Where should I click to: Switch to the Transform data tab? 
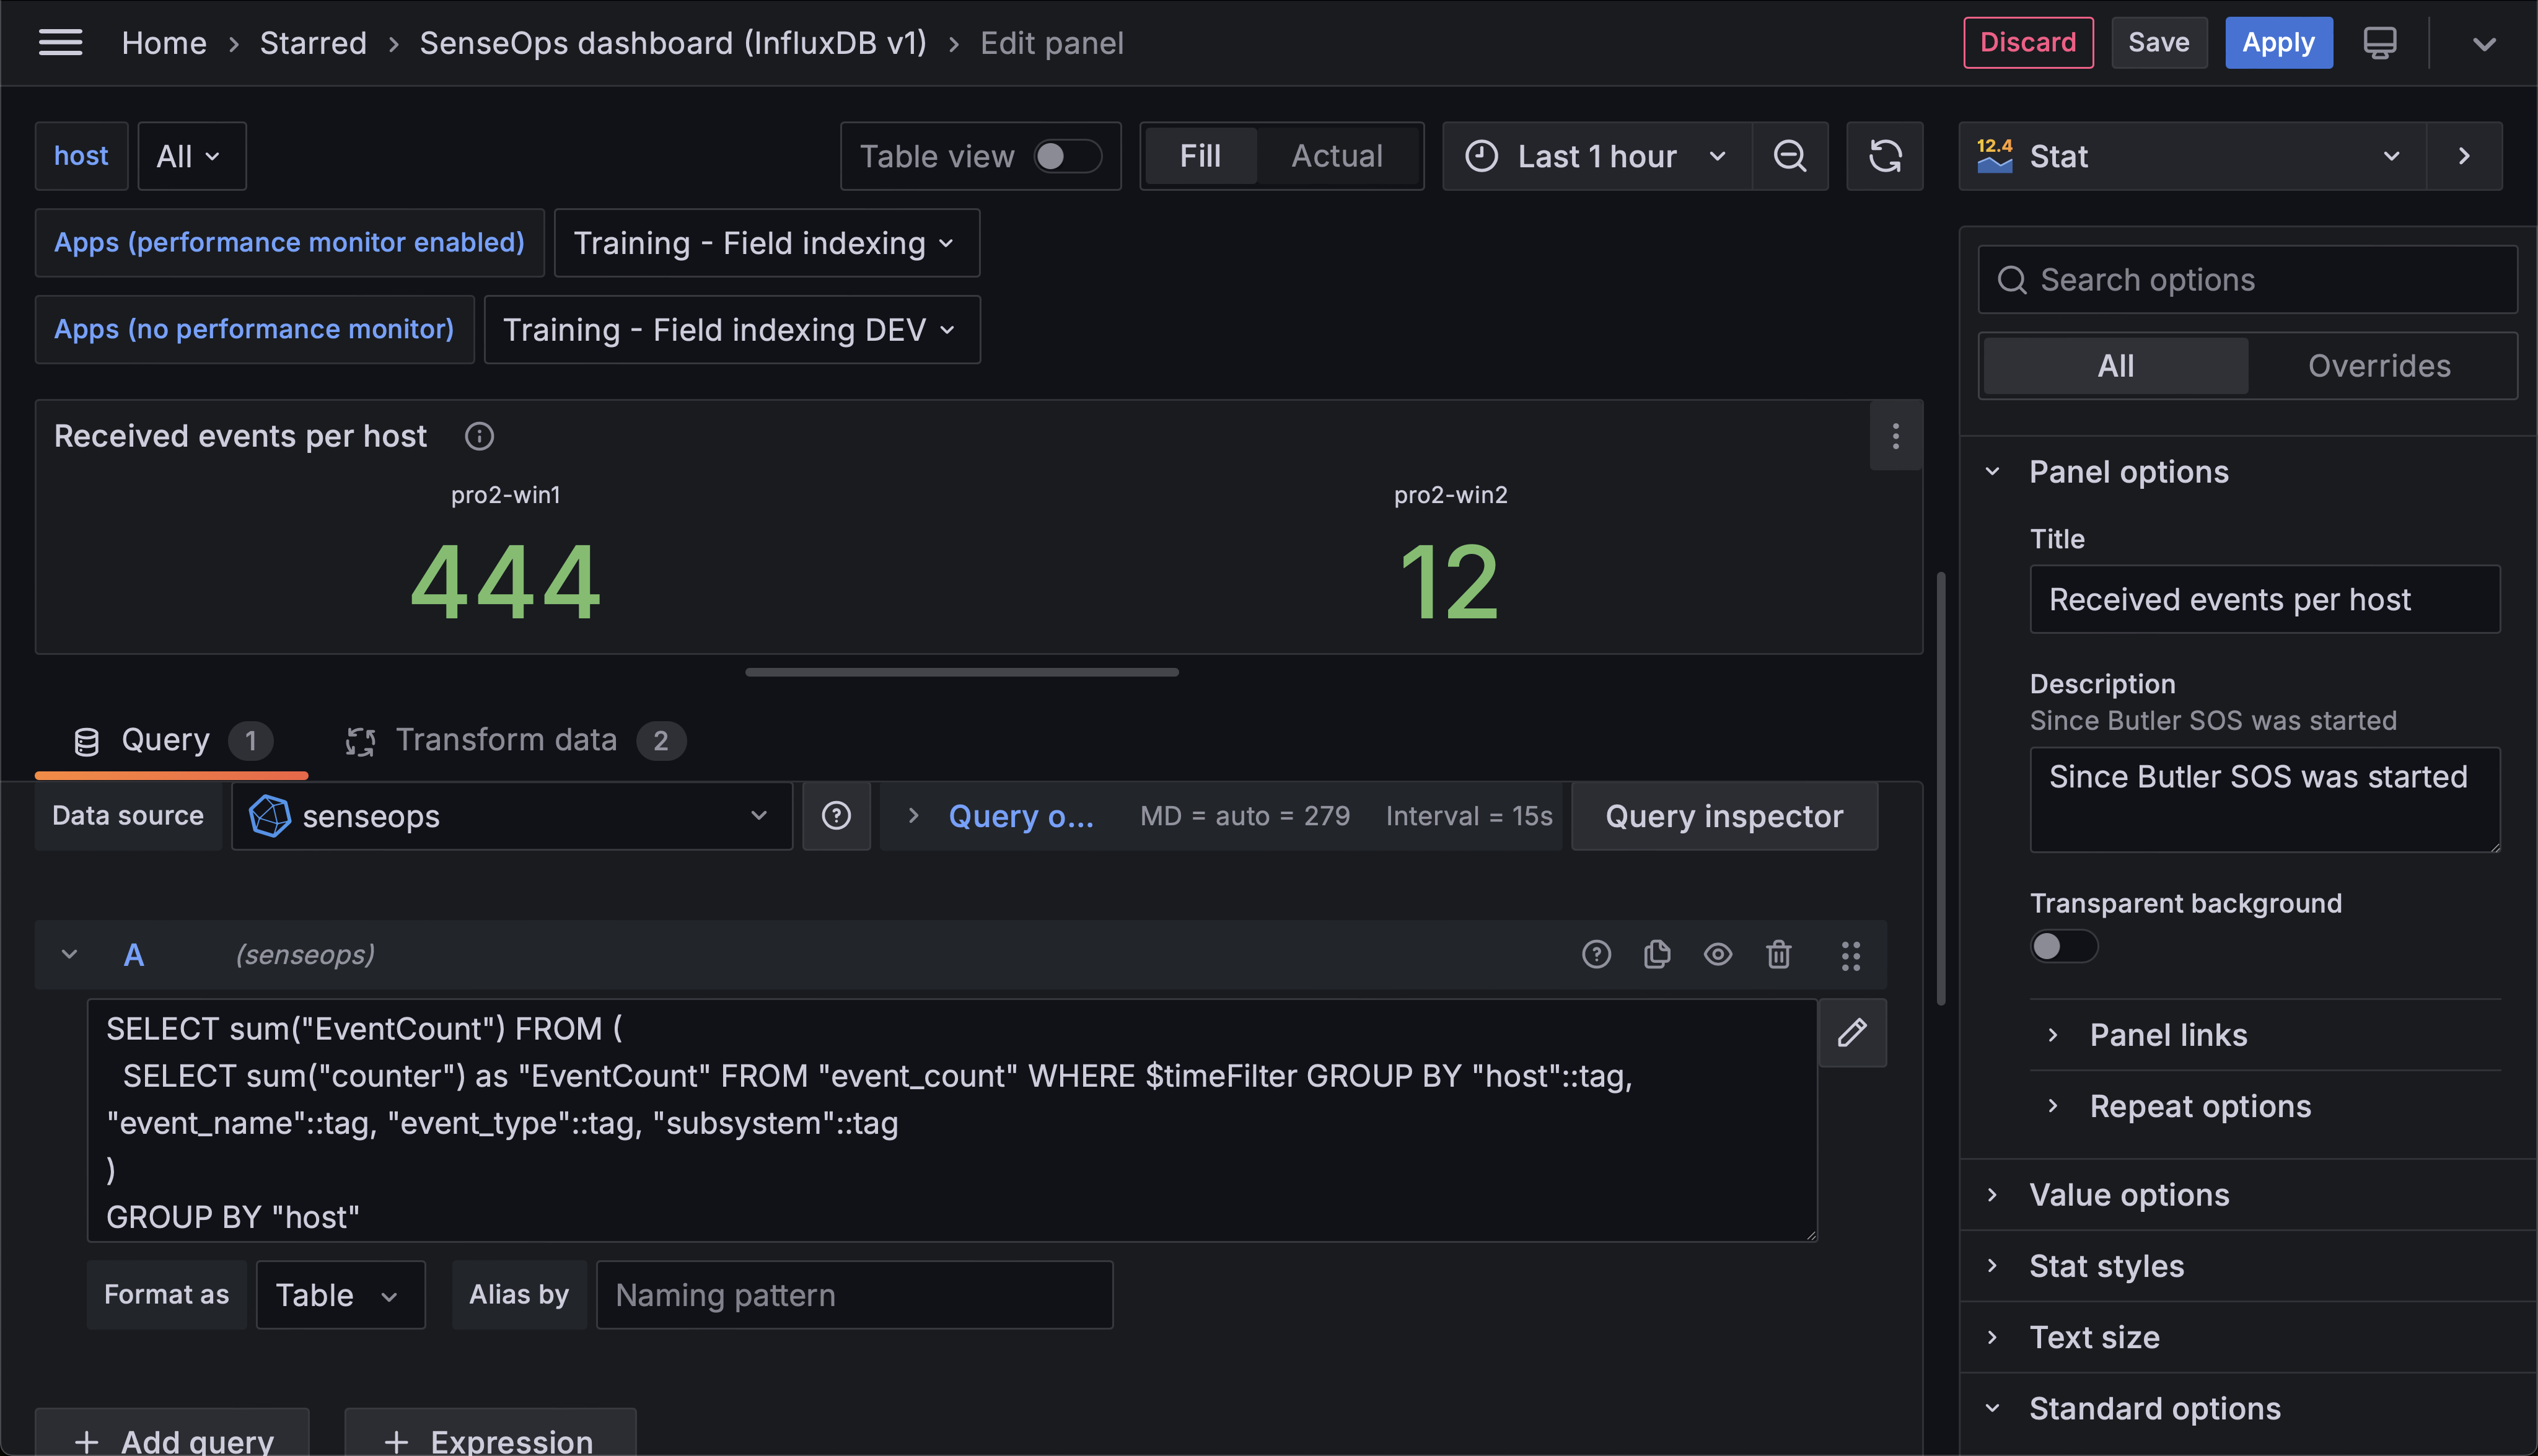[x=506, y=740]
